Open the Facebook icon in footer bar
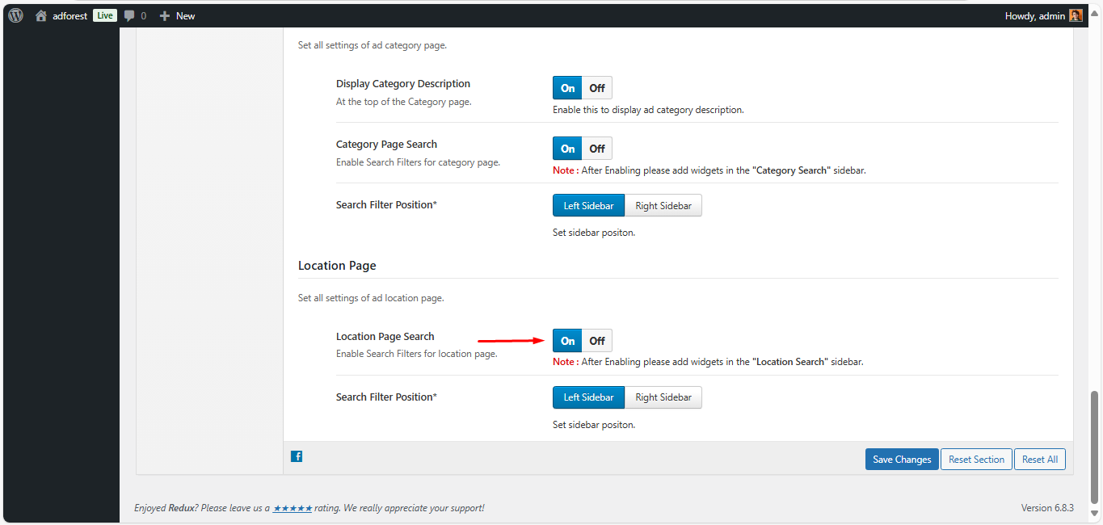Viewport: 1103px width, 525px height. pyautogui.click(x=297, y=456)
